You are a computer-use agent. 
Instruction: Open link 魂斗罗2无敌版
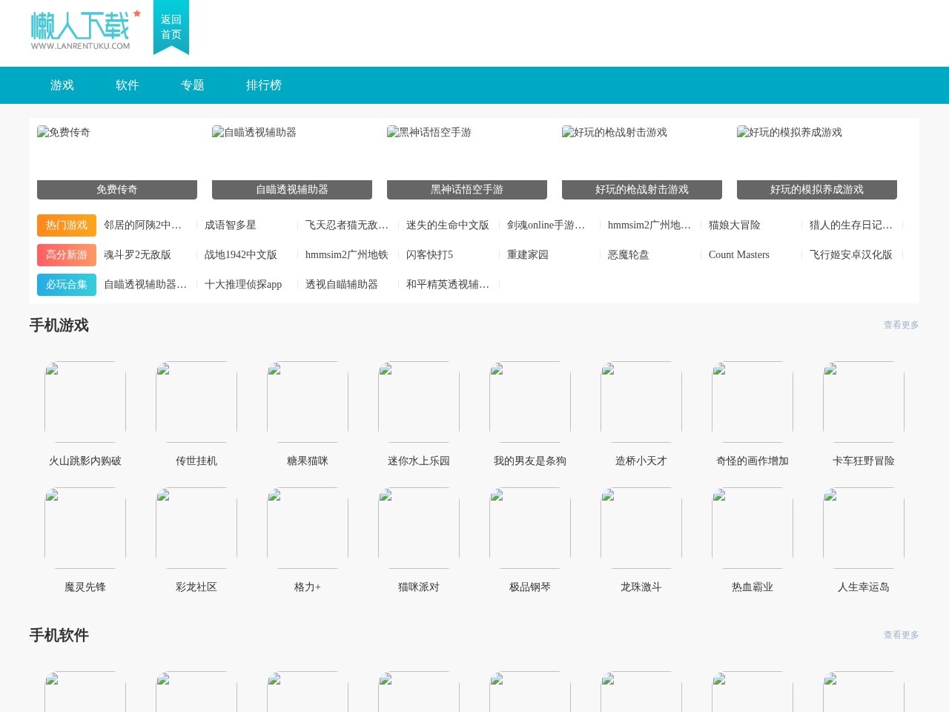[x=137, y=255]
